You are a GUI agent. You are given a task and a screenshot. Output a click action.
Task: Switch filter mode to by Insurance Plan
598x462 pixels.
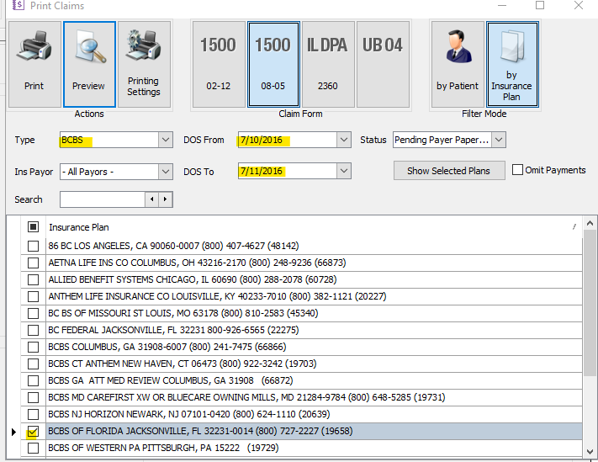(x=512, y=64)
